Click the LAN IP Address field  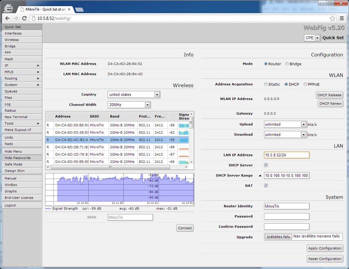coord(287,155)
